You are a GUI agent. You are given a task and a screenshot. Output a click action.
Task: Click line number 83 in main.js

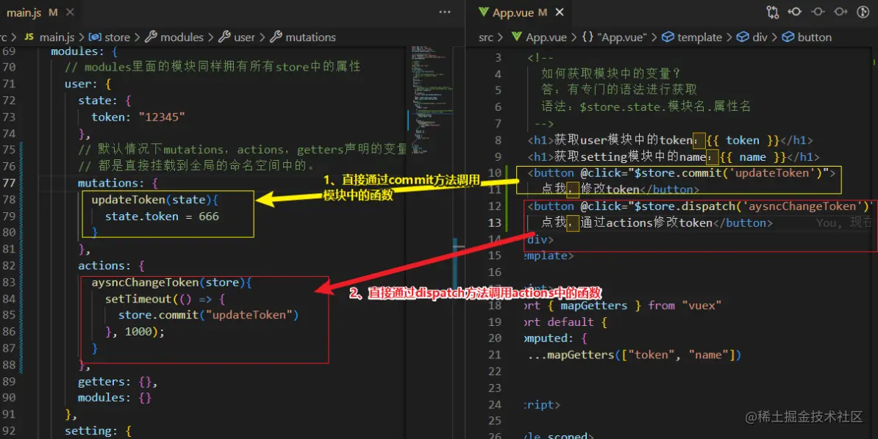click(9, 282)
